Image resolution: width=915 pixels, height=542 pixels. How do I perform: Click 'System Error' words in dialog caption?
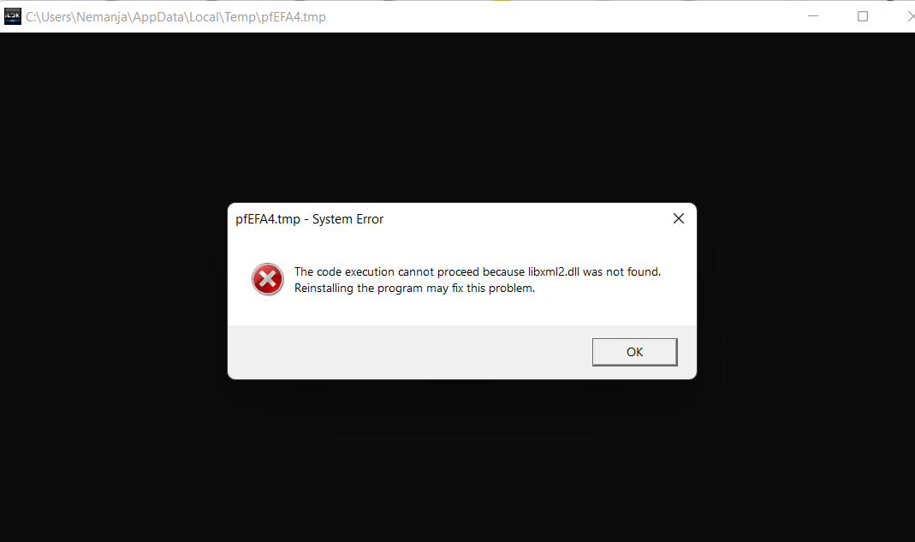(348, 219)
